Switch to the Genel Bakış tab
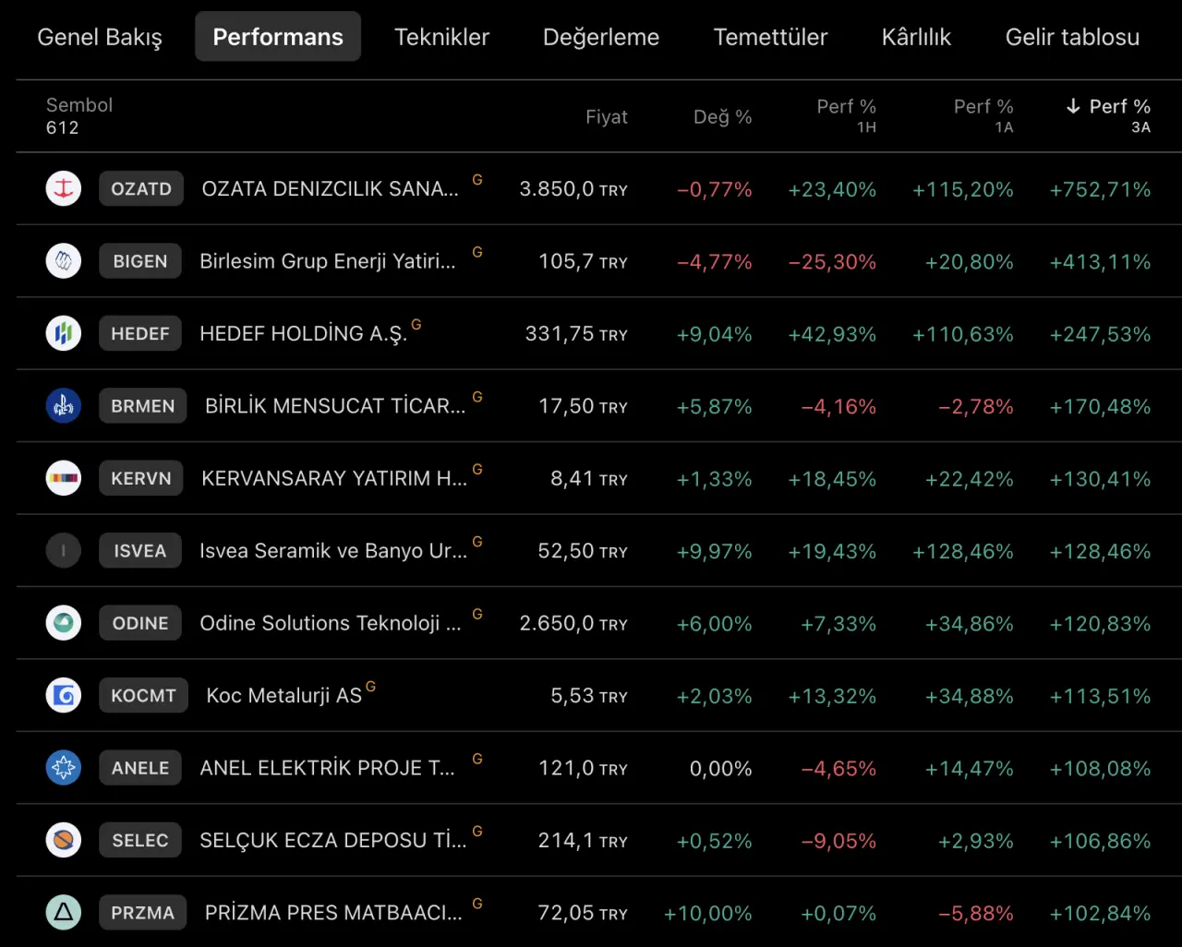 pos(100,37)
